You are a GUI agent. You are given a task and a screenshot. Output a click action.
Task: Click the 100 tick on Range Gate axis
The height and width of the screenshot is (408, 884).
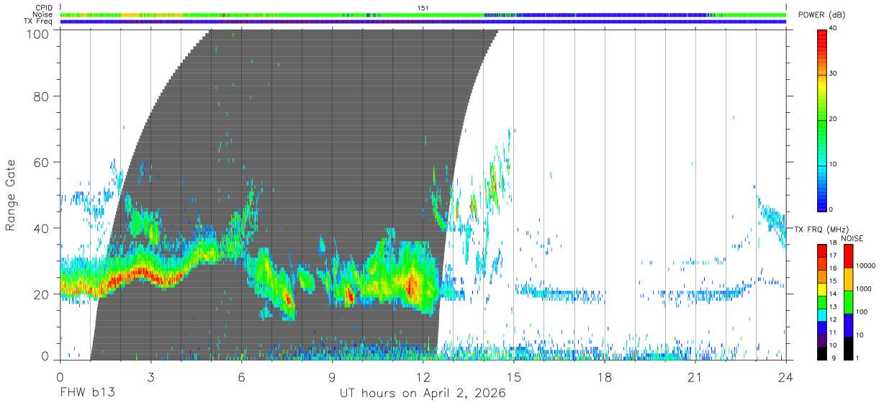(x=38, y=34)
